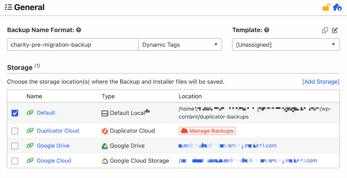Screen dimensions: 347x178
Task: Click the red Duplicator Cloud gear icon
Action: coord(105,131)
